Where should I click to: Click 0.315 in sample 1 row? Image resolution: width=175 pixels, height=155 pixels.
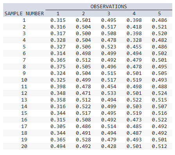[58, 20]
